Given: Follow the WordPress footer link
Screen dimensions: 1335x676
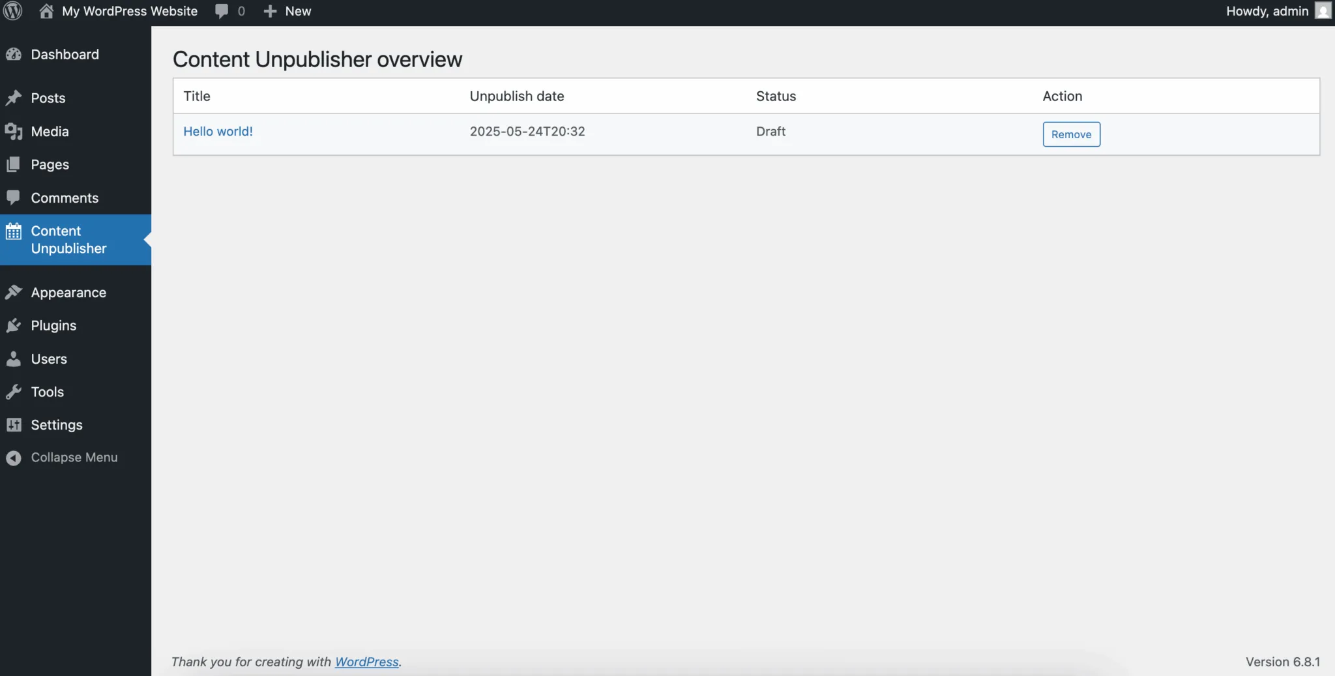Looking at the screenshot, I should [x=366, y=662].
